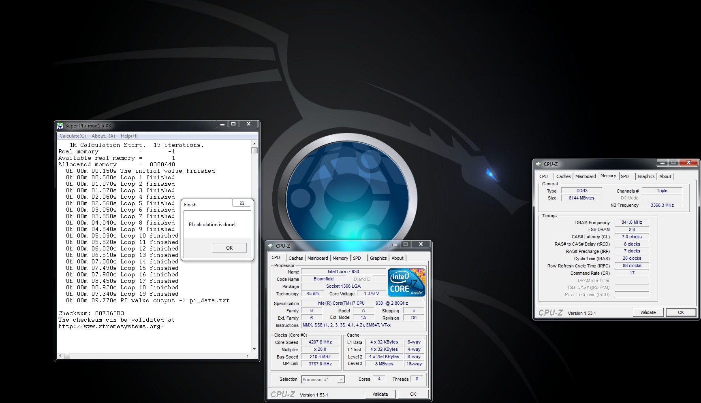Switch to Mainboard tab in processor window
Viewport: 701px width, 403px height.
click(318, 258)
